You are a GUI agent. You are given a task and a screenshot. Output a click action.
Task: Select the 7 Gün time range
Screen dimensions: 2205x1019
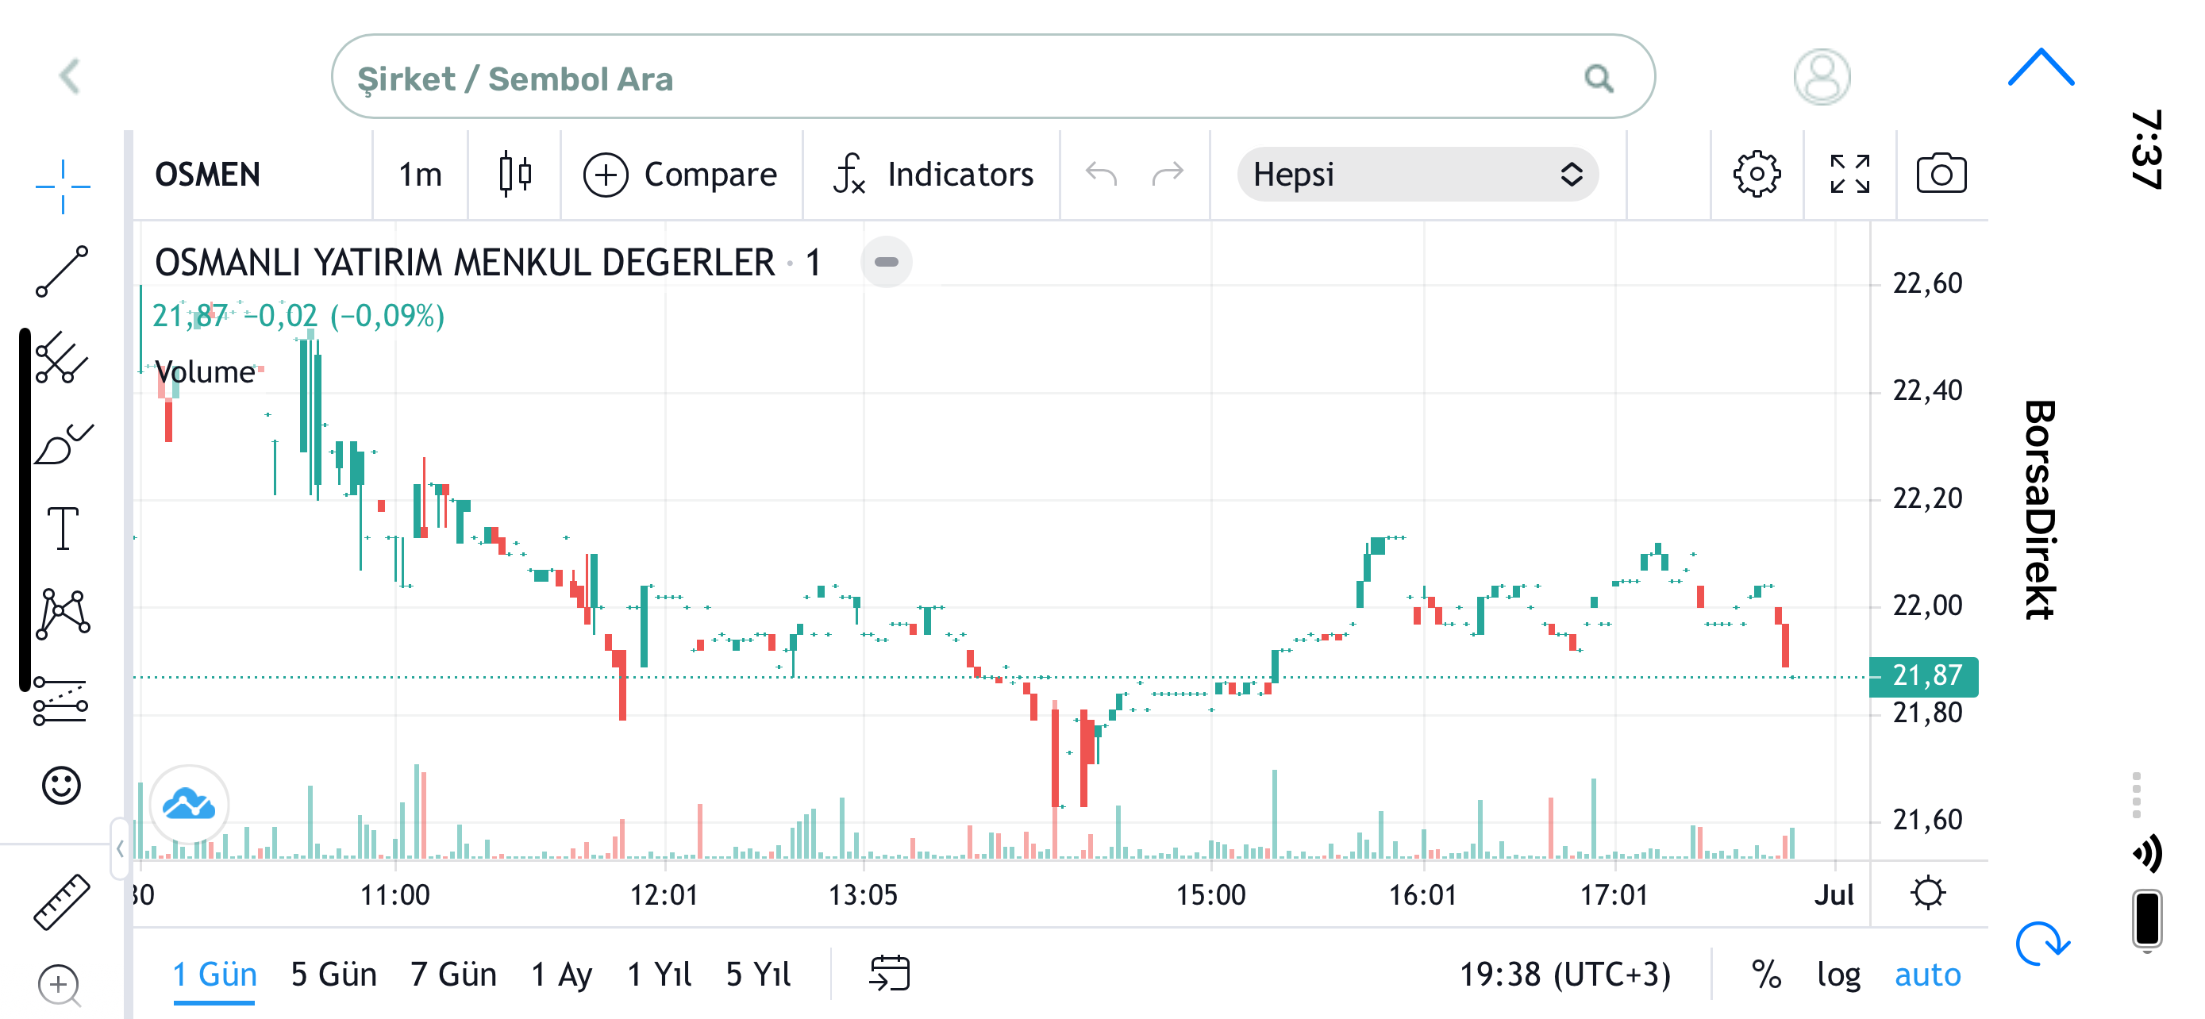[x=452, y=975]
